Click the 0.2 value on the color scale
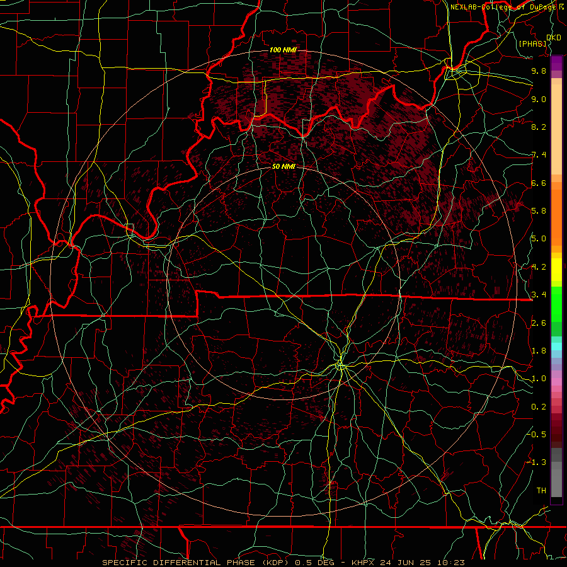567x567 pixels. pyautogui.click(x=539, y=407)
